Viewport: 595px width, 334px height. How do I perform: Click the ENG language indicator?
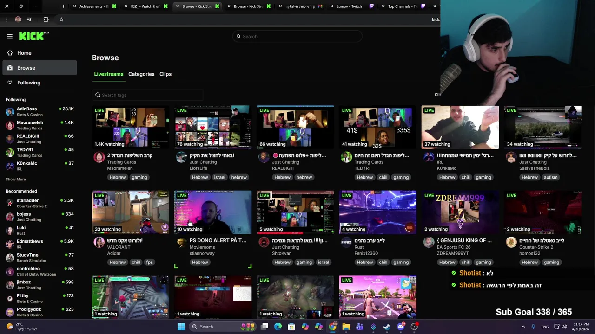click(545, 327)
